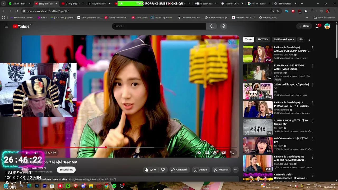Dislike the video with thumbs down
The height and width of the screenshot is (190, 338).
(163, 170)
